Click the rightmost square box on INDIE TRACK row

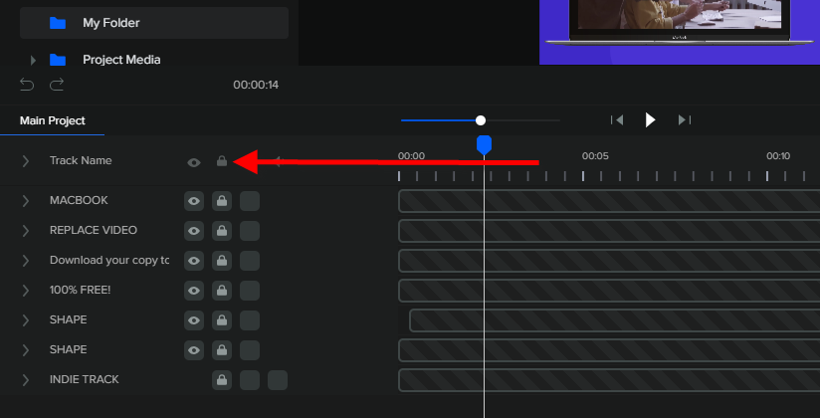(x=278, y=380)
